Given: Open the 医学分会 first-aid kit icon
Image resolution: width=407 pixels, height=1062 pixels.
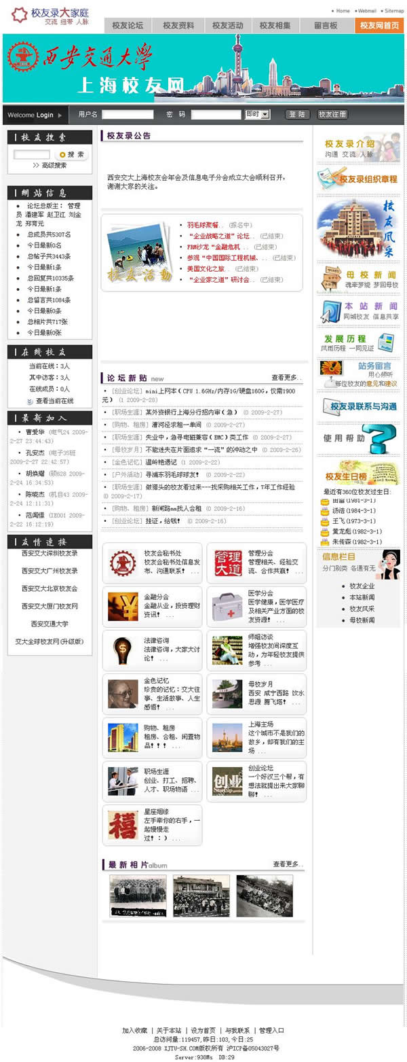Looking at the screenshot, I should pos(227,607).
